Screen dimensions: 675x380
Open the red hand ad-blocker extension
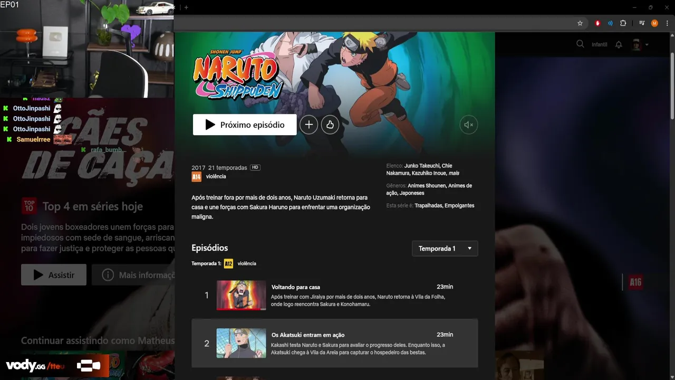pyautogui.click(x=598, y=23)
